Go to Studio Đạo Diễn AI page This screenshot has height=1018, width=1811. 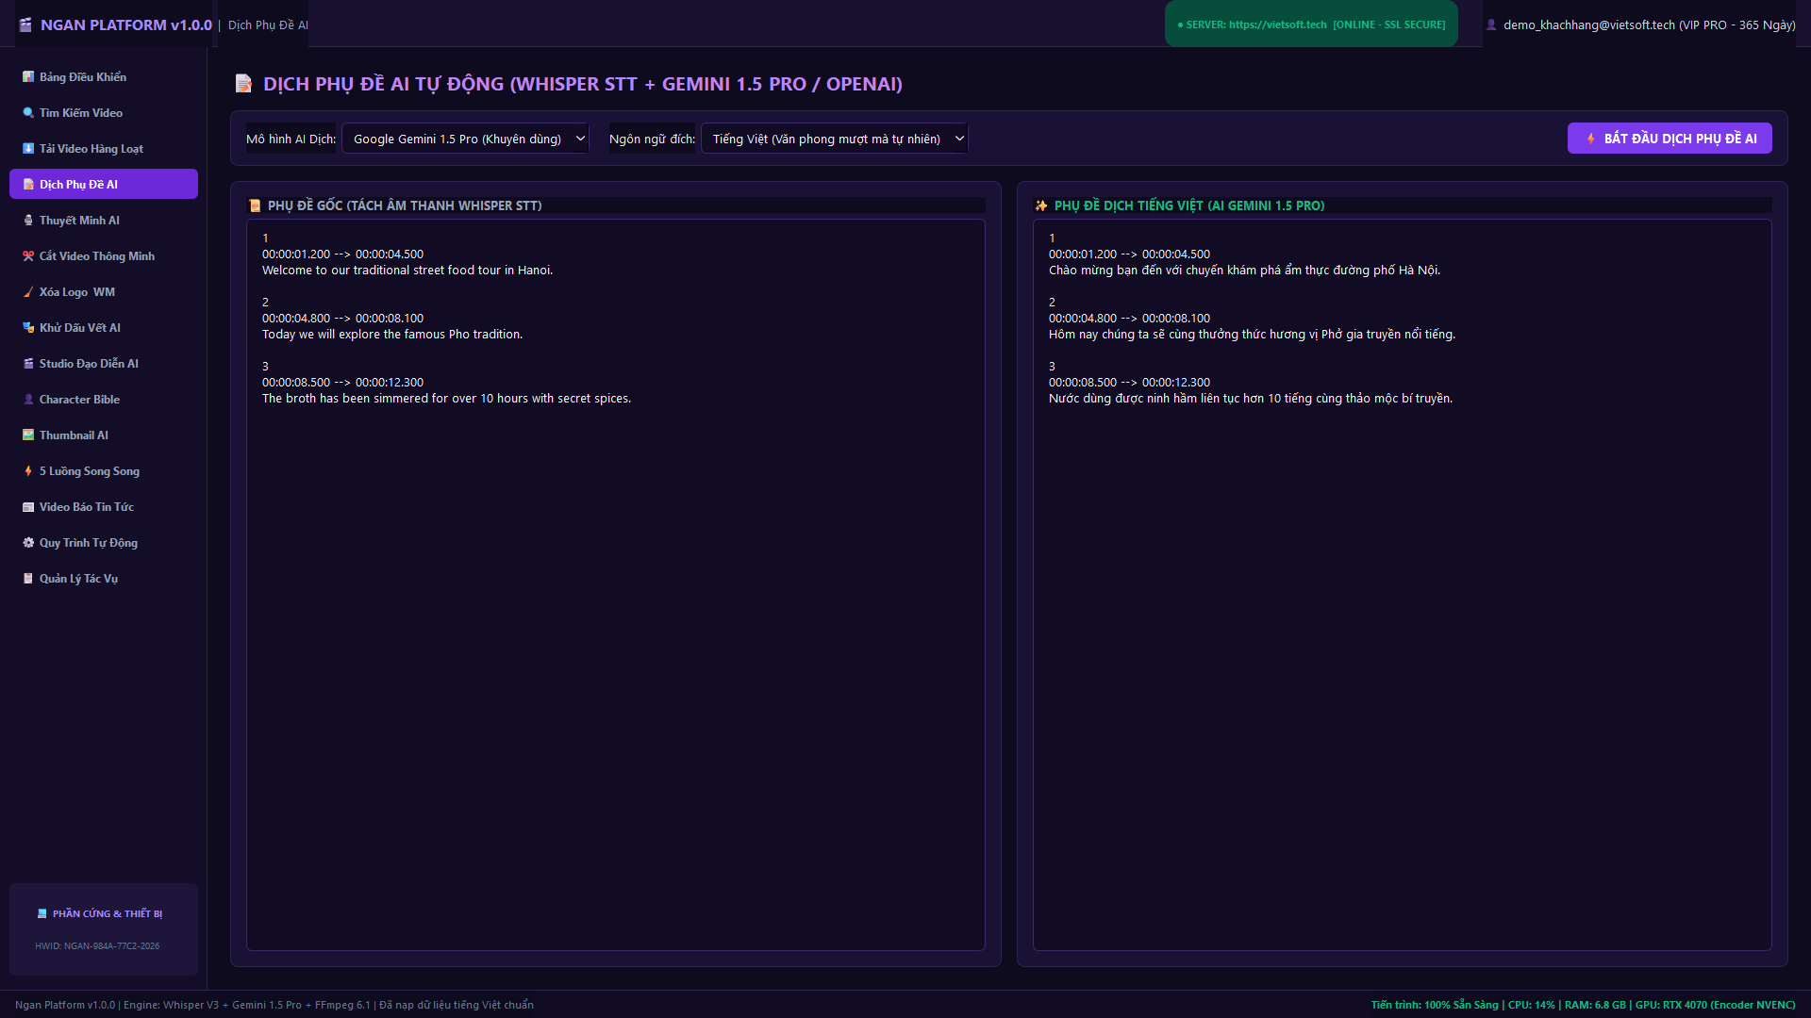[x=104, y=363]
